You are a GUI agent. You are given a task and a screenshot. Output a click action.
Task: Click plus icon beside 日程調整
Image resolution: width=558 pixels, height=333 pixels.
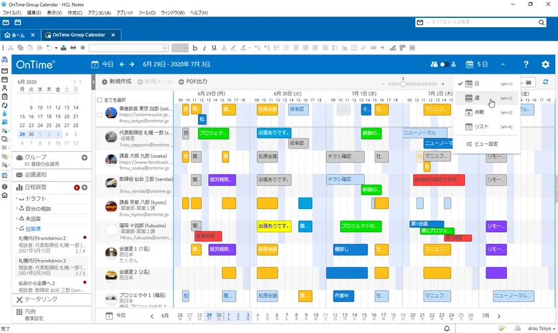(84, 187)
